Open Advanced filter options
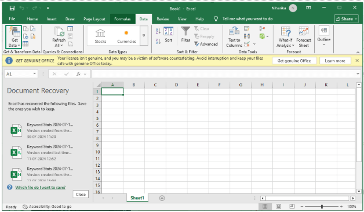 click(206, 44)
